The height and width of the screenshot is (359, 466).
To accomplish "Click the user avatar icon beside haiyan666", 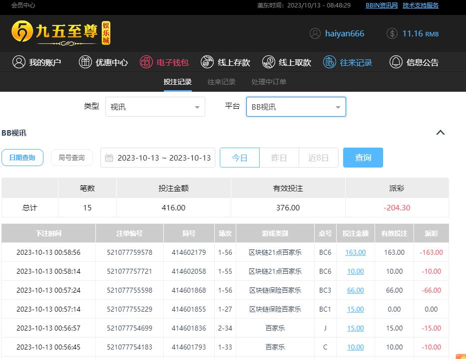I will [x=315, y=33].
